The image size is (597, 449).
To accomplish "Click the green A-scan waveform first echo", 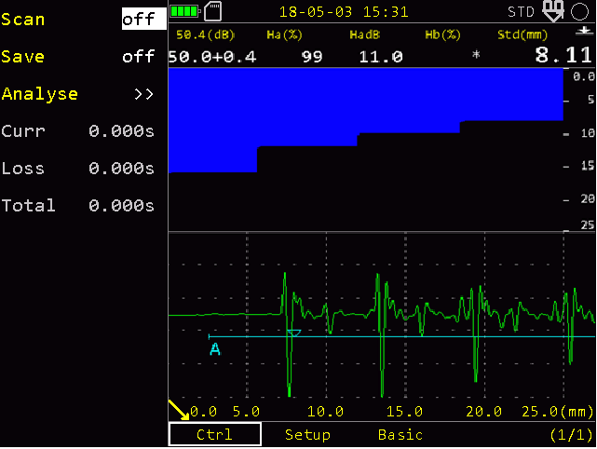I will click(x=289, y=334).
